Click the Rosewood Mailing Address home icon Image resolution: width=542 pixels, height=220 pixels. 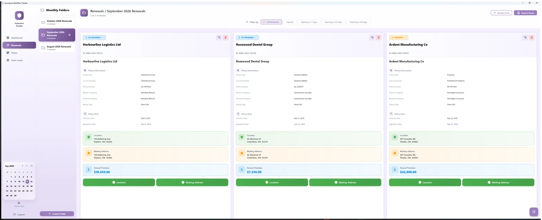click(x=242, y=153)
